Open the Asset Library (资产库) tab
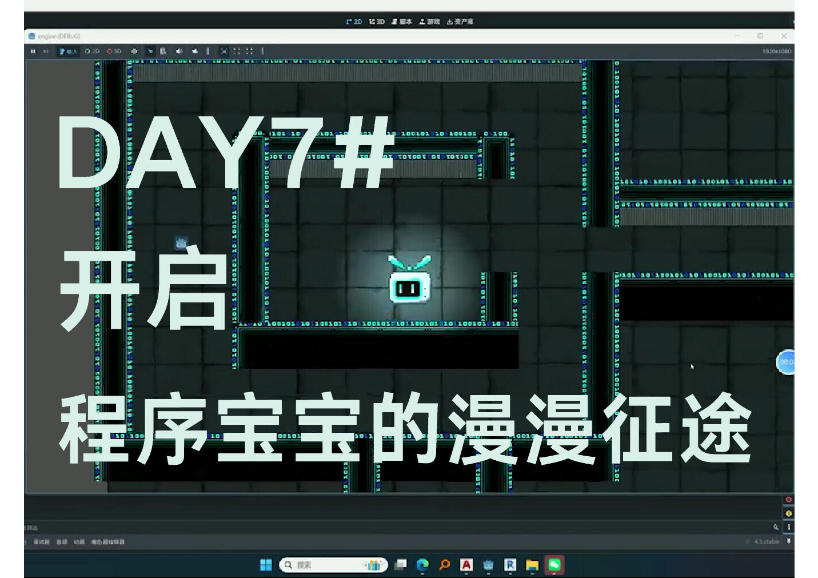Screen dimensions: 818x578 (x=460, y=22)
